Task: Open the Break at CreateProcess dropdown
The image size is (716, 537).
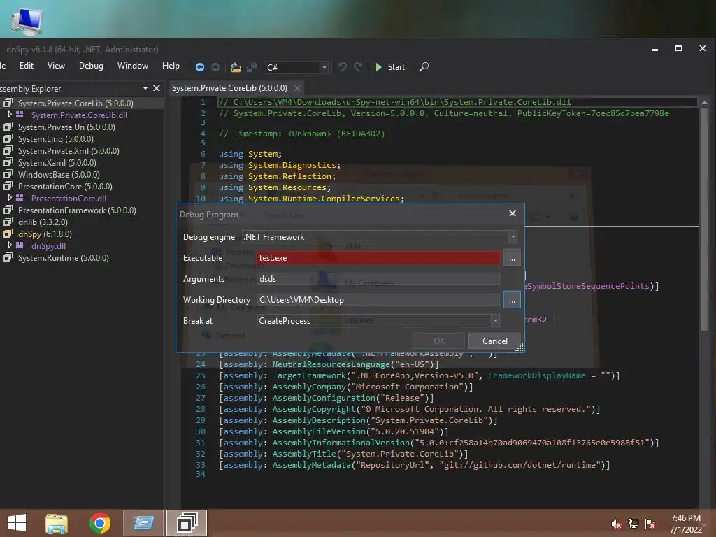Action: pos(378,320)
